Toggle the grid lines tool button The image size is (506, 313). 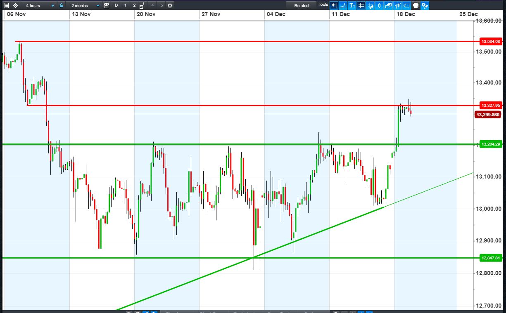[x=361, y=5]
